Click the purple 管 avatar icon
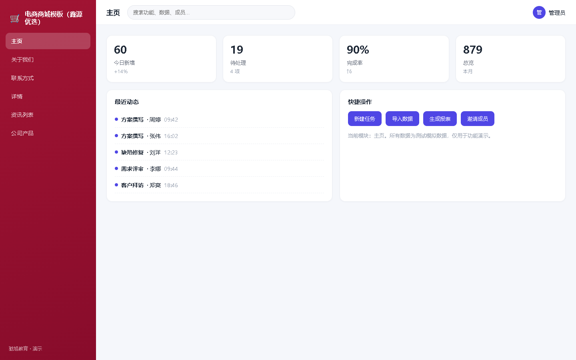 539,12
